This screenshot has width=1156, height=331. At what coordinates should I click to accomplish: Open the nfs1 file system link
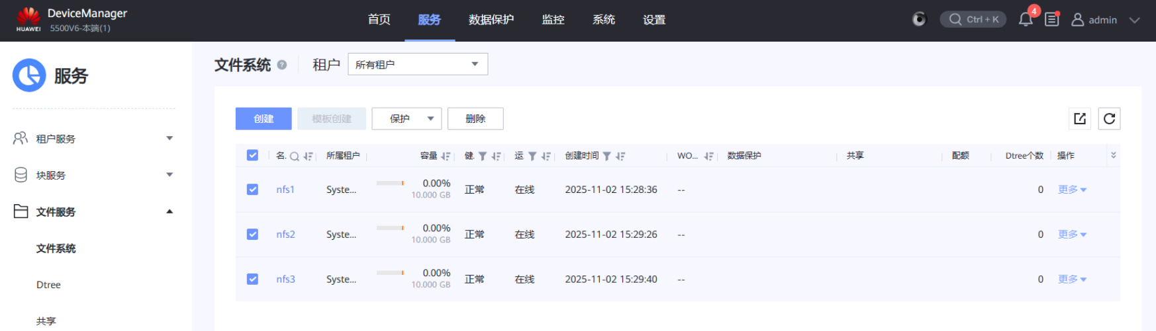pyautogui.click(x=285, y=190)
